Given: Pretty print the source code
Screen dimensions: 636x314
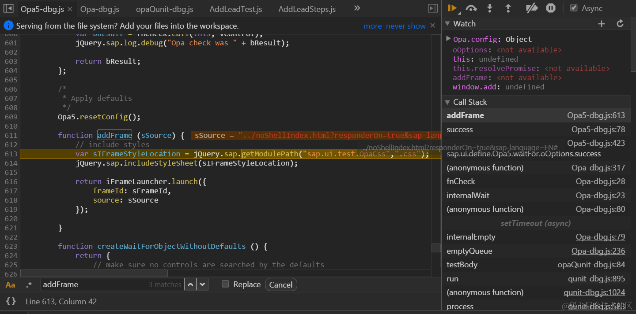Looking at the screenshot, I should click(x=11, y=302).
